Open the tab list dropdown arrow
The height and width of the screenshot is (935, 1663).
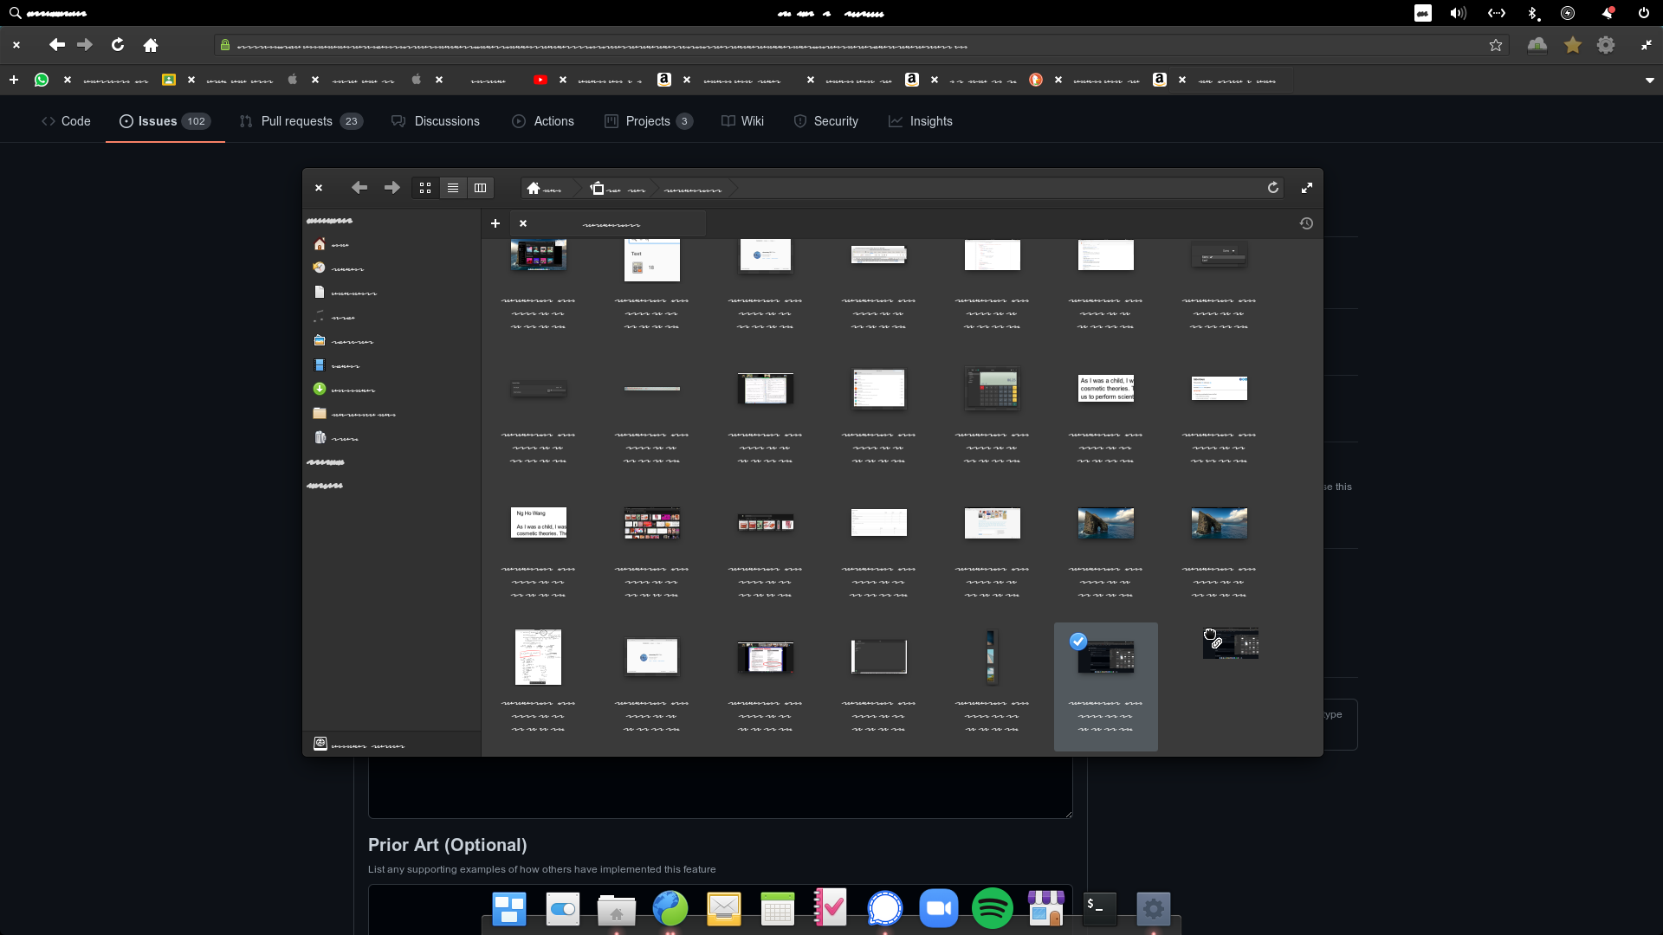[1649, 80]
